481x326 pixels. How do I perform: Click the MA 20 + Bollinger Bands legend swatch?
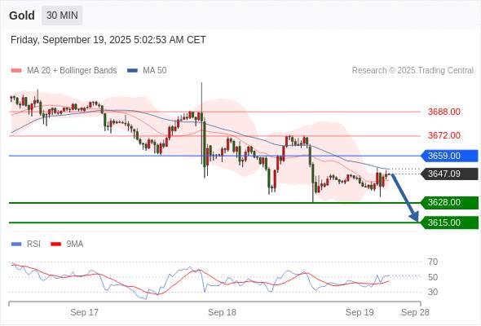[16, 71]
